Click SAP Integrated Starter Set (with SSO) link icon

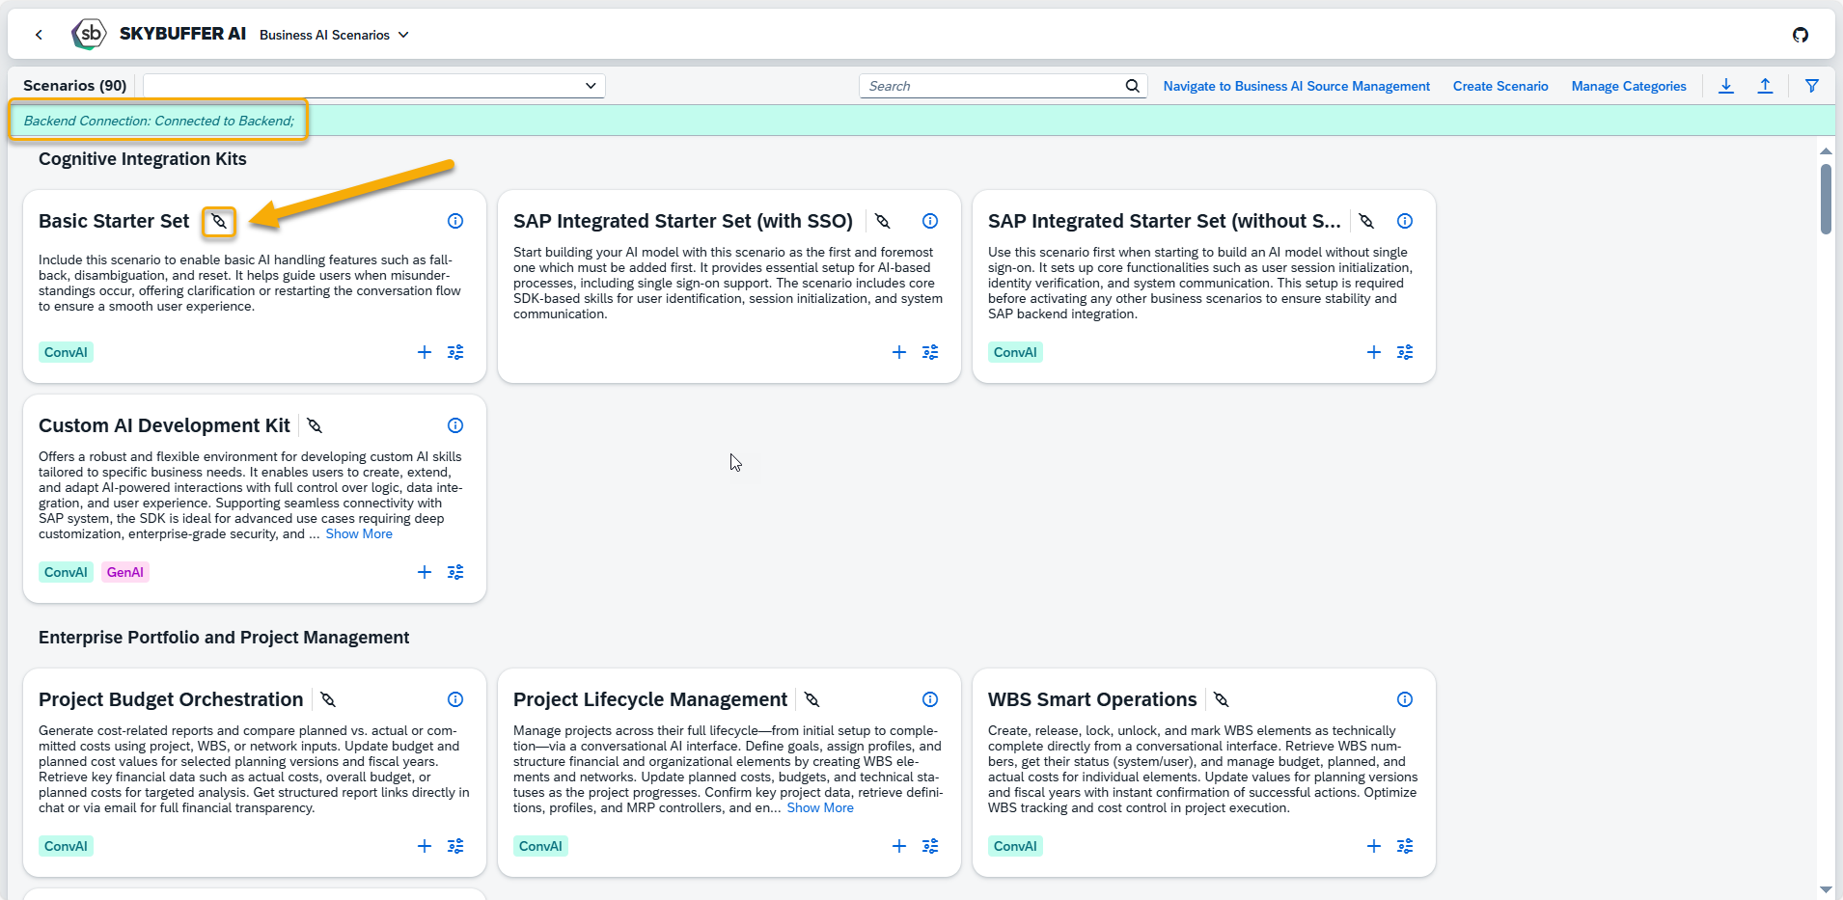(x=882, y=221)
